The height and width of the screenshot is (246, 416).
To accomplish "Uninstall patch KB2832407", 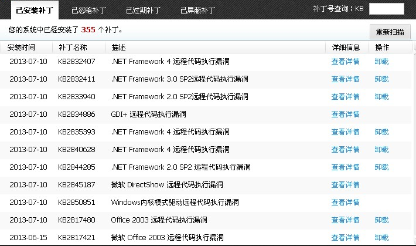I will click(x=381, y=62).
